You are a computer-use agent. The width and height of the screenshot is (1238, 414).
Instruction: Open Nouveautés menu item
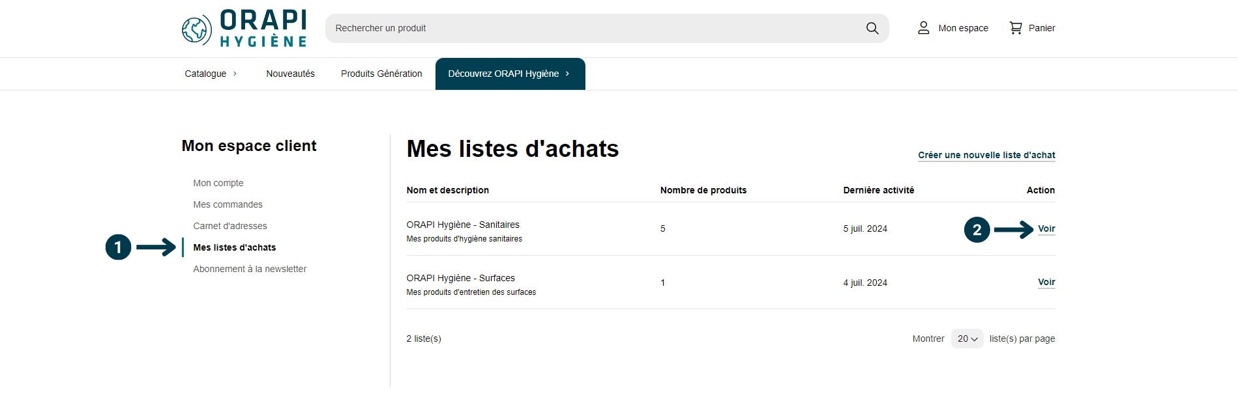click(290, 74)
